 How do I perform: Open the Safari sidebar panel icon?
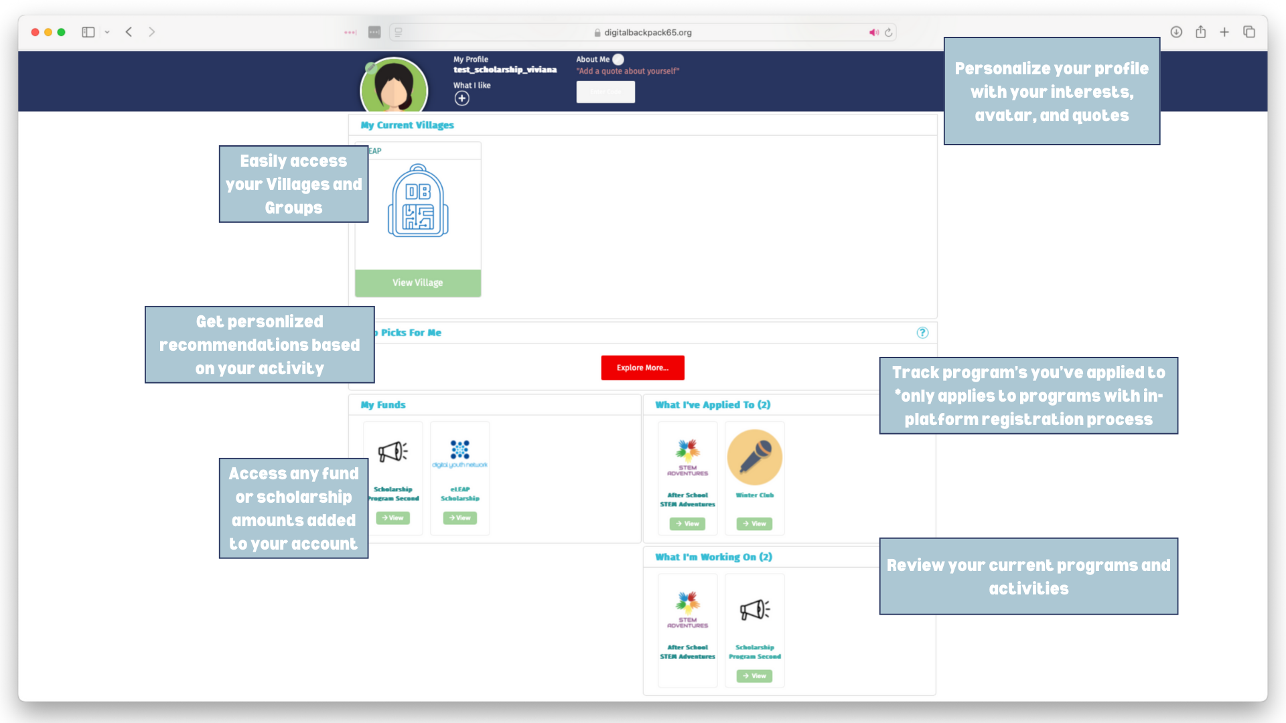pyautogui.click(x=88, y=32)
